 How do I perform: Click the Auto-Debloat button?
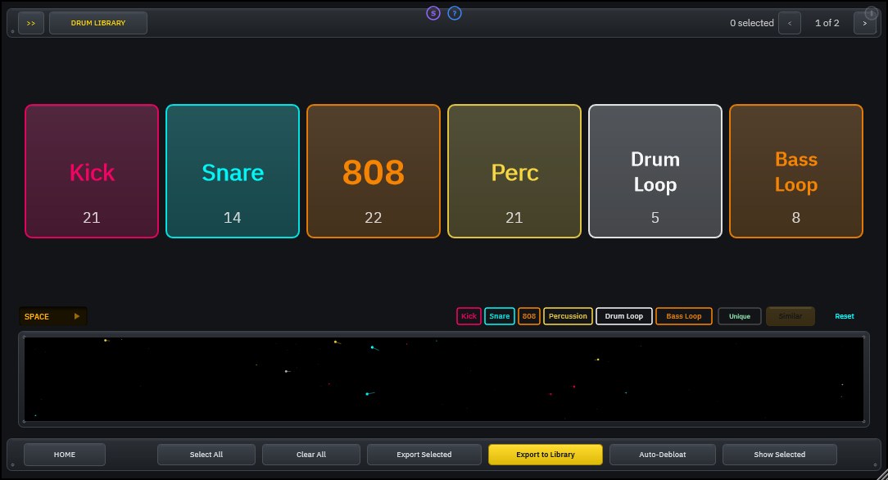(663, 455)
